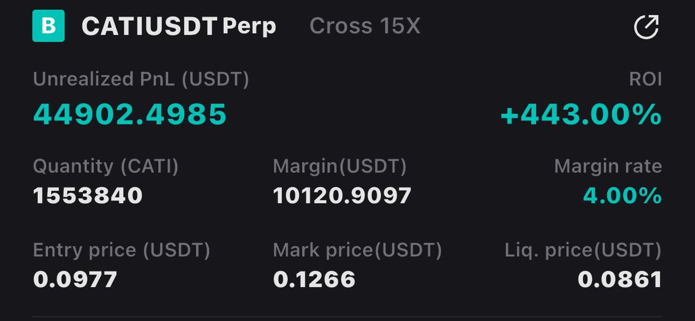
Task: Tap the Entry price (USDT) label
Action: coord(122,250)
